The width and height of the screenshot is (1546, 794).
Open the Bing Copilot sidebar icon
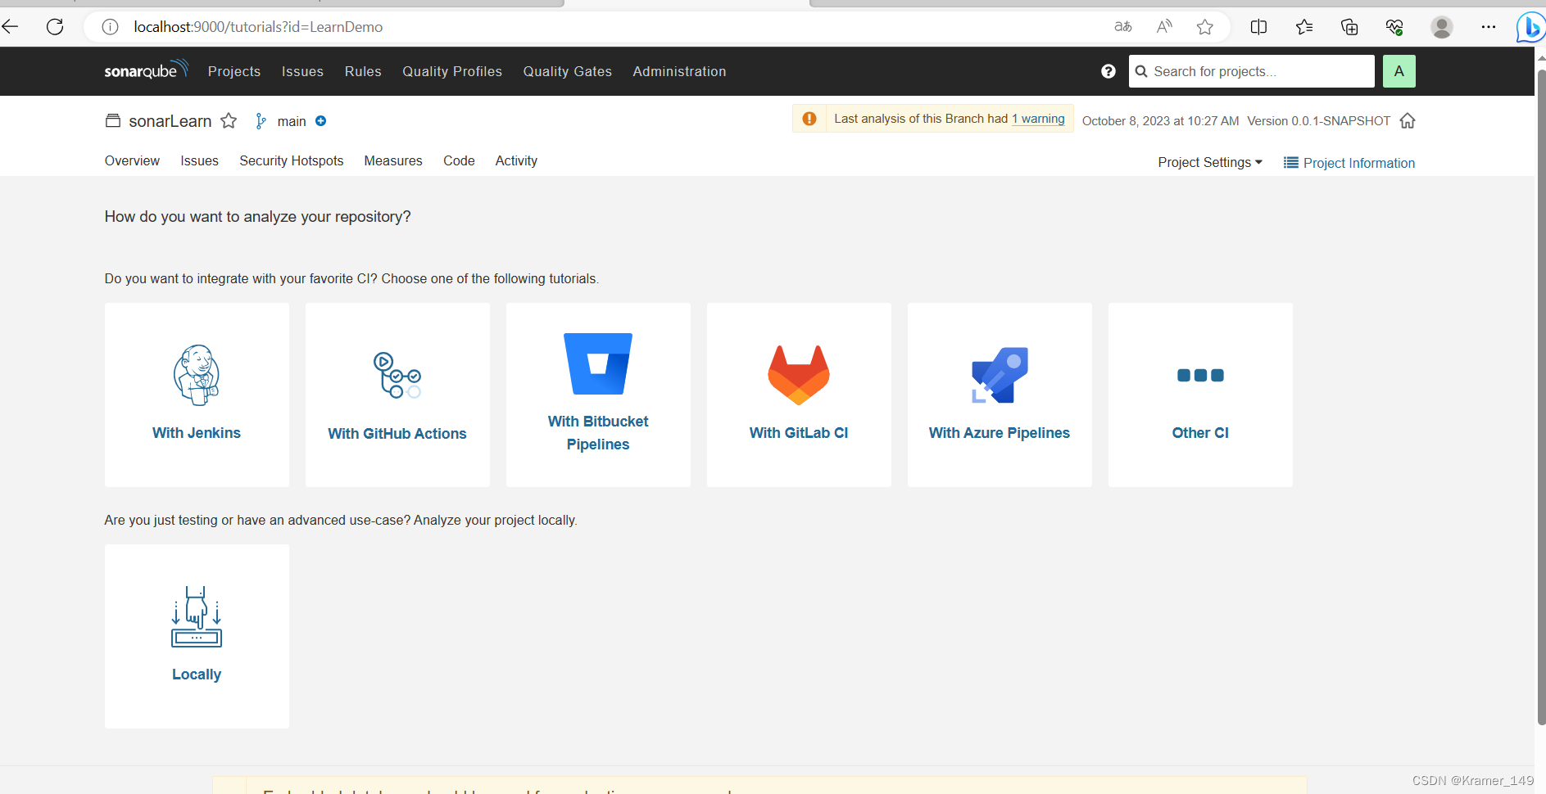(x=1530, y=27)
